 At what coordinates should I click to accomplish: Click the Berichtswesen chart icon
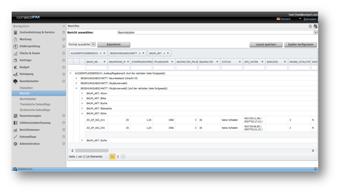tap(15, 130)
